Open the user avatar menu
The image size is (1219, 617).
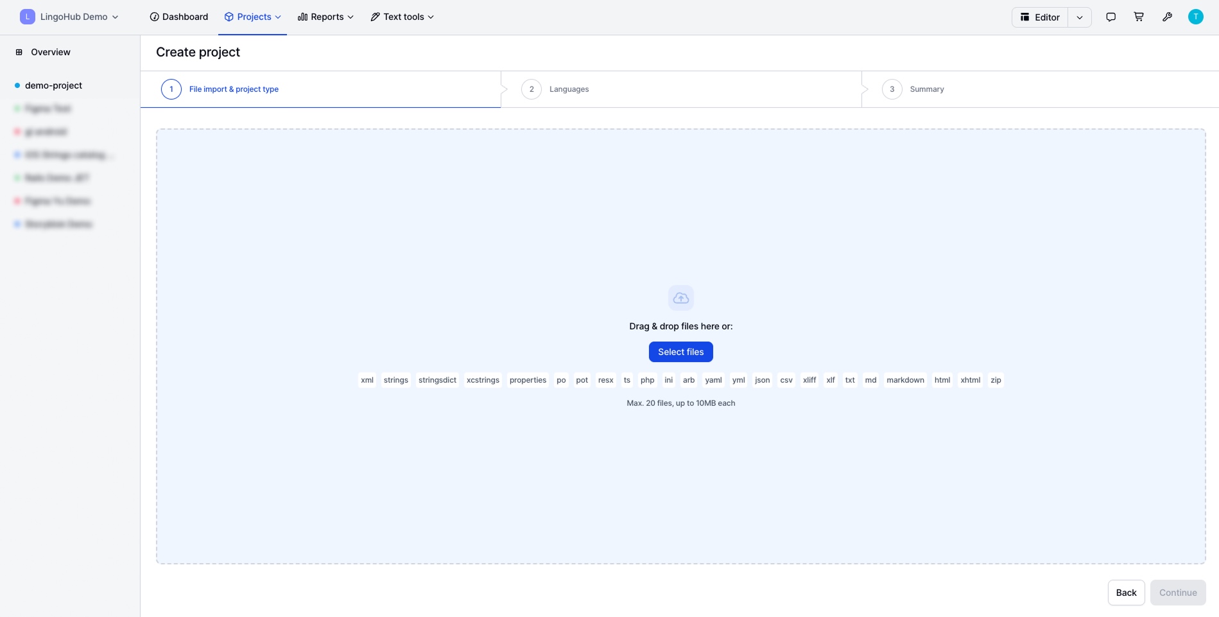[x=1195, y=17]
